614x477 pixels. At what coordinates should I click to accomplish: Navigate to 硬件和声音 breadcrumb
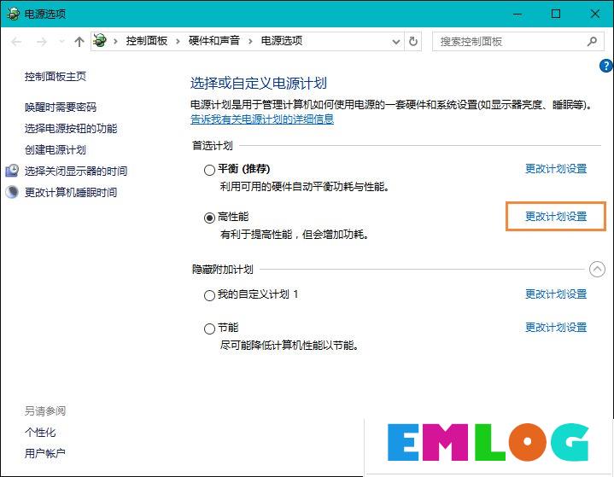click(x=213, y=41)
